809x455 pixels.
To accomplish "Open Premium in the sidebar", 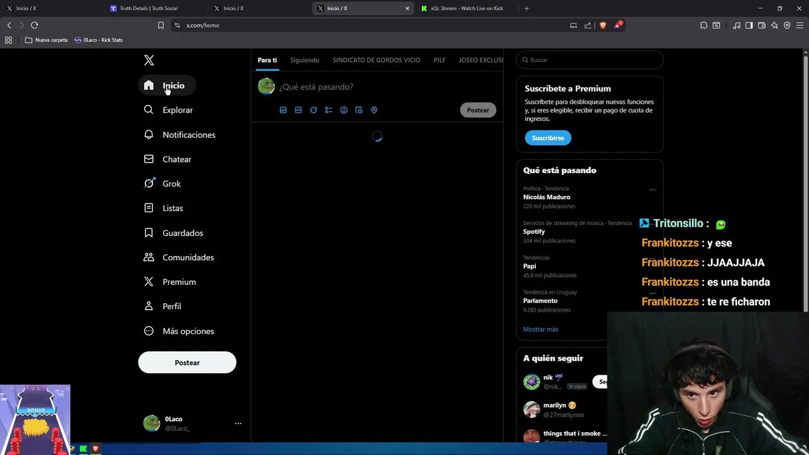I will (170, 282).
